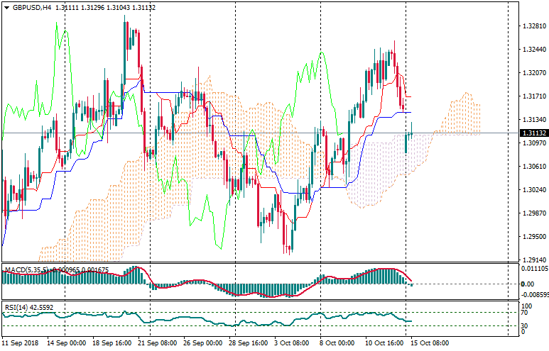Click the 0.011105 MACD scale value
Image resolution: width=549 pixels, height=351 pixels.
(534, 269)
